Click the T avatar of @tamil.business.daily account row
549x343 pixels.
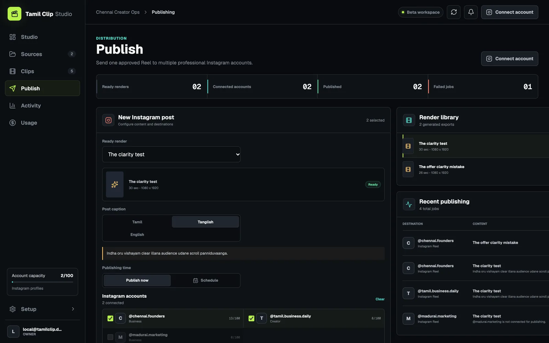(x=261, y=318)
